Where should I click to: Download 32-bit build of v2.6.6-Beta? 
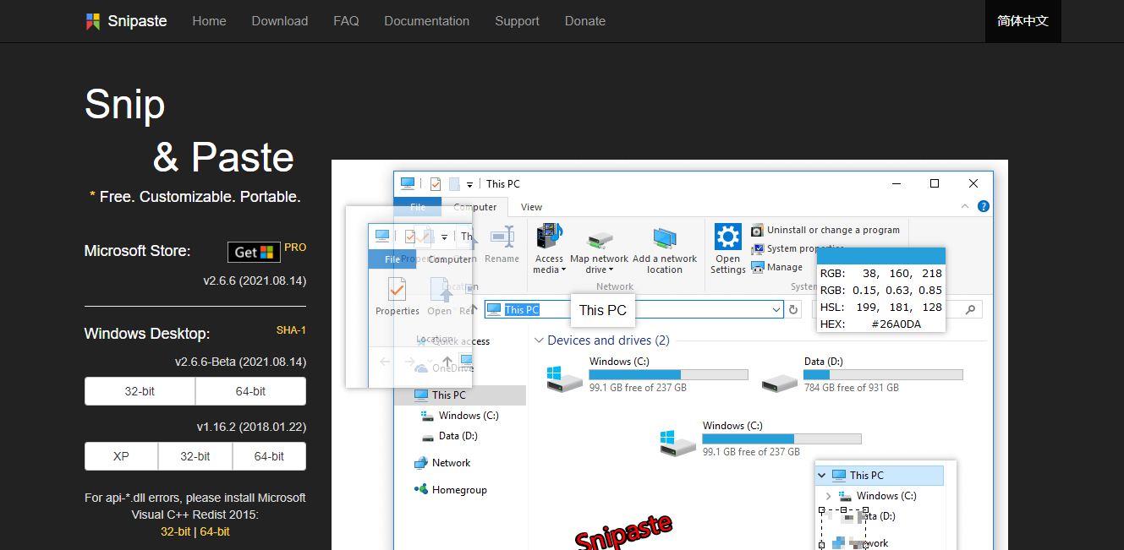pyautogui.click(x=140, y=391)
